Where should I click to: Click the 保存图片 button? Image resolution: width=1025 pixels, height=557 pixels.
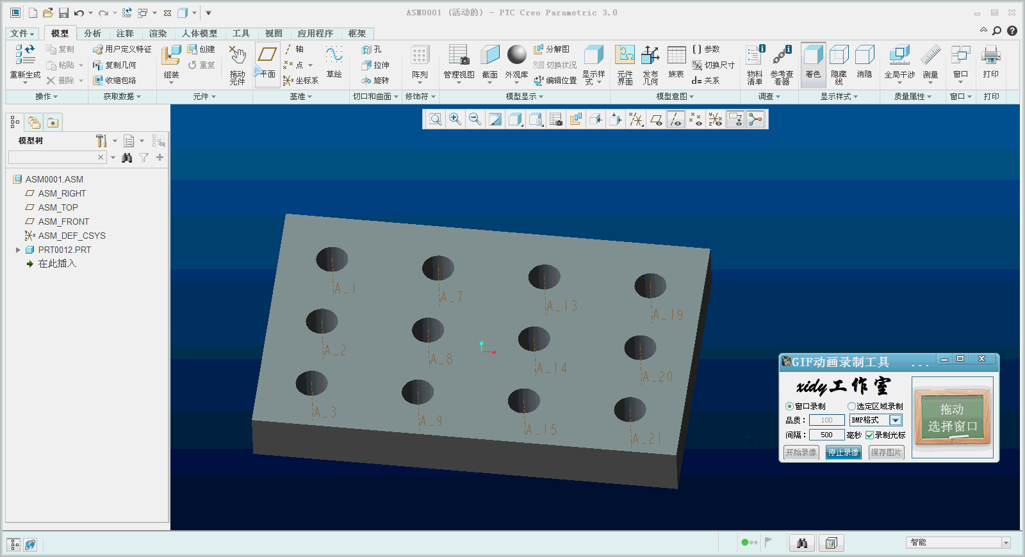point(886,453)
